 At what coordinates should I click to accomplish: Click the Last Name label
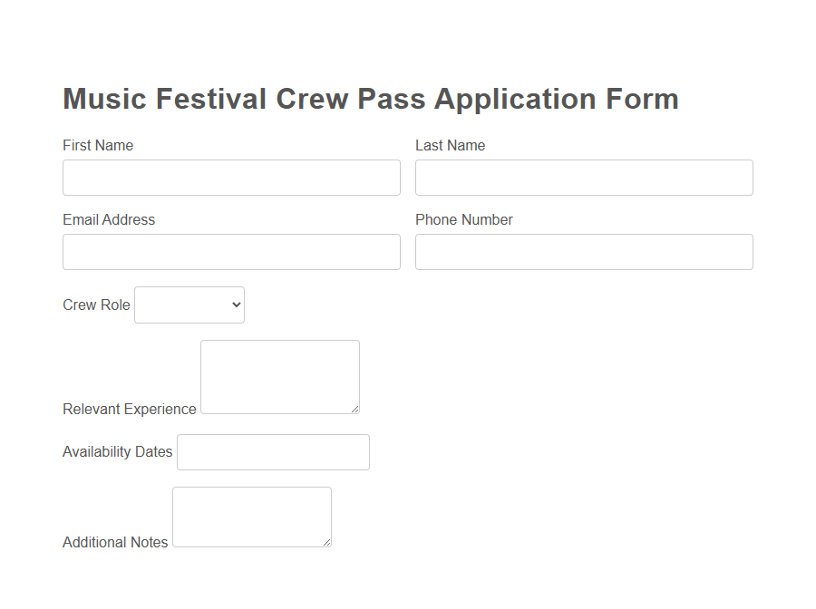[450, 145]
